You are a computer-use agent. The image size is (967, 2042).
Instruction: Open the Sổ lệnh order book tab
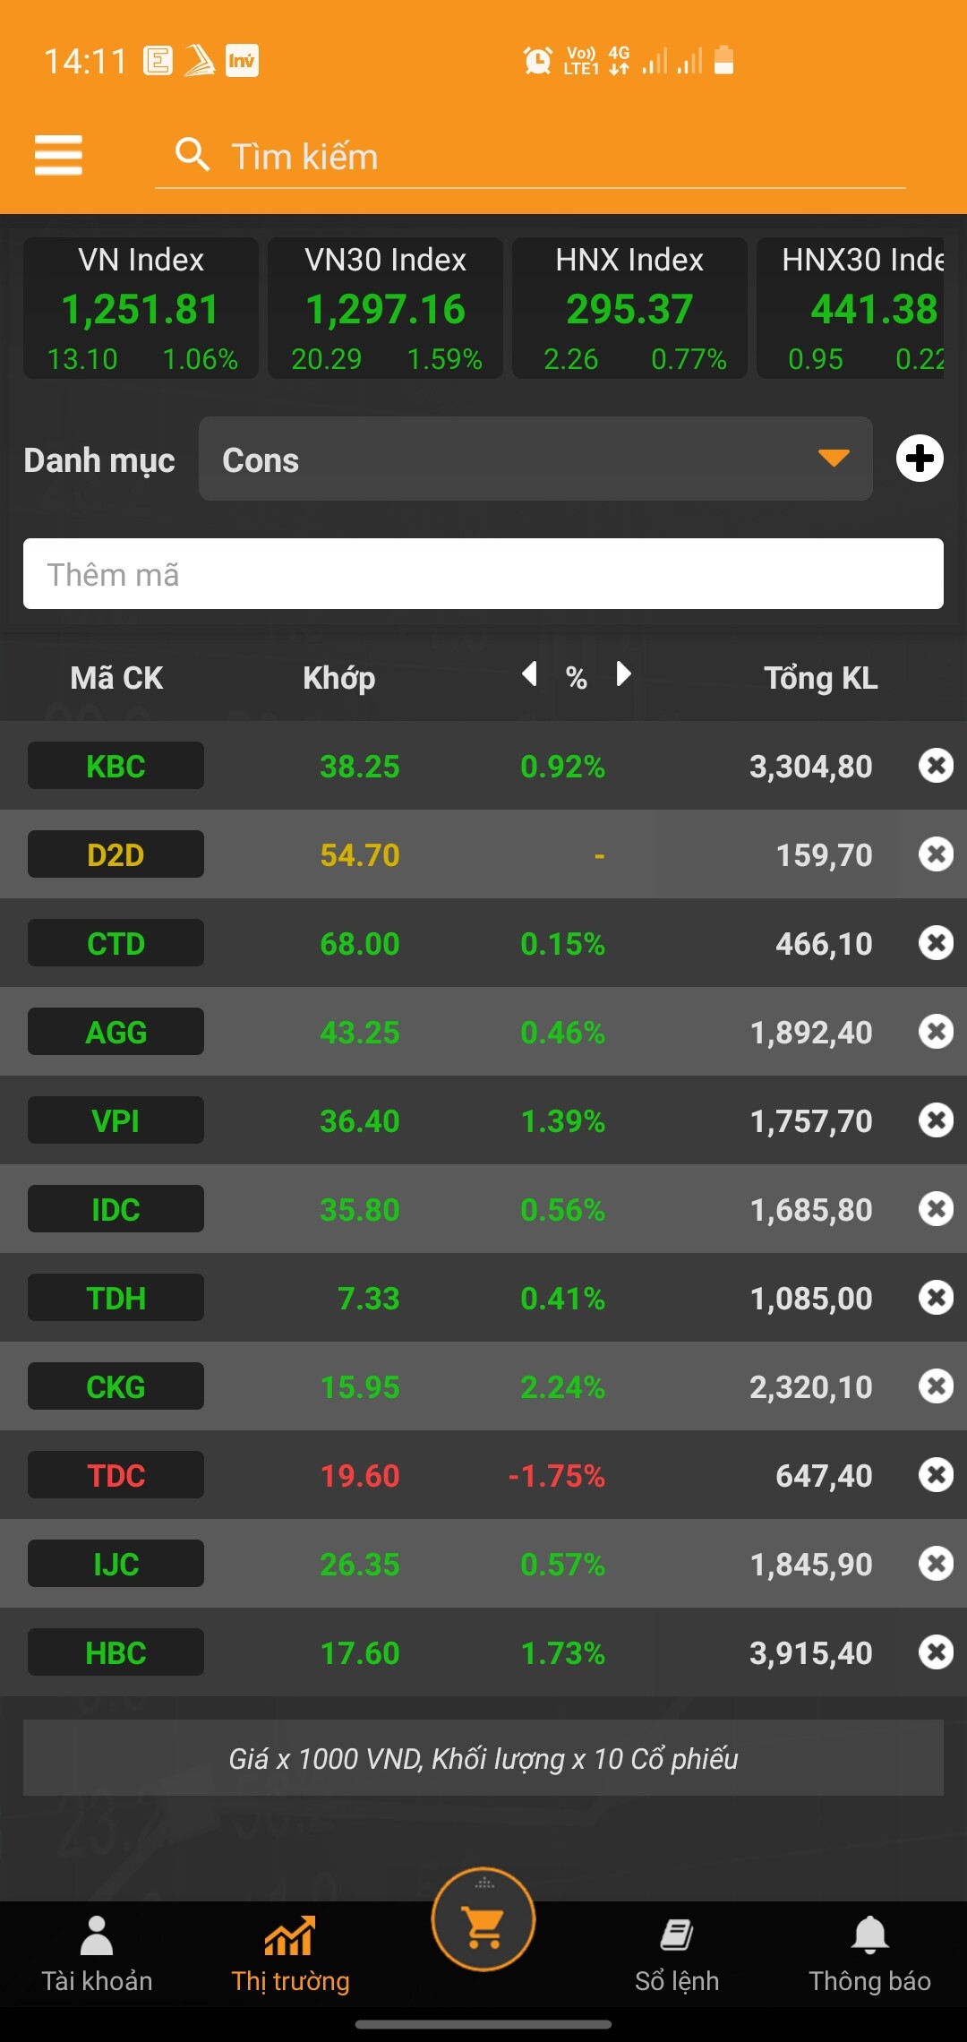click(677, 1952)
